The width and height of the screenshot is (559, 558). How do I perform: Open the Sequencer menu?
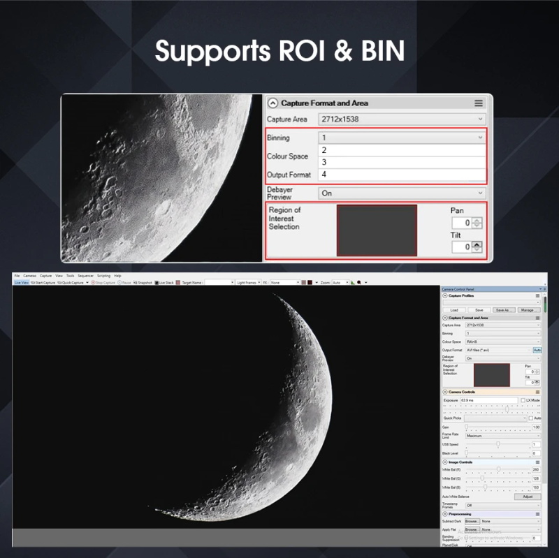point(85,276)
